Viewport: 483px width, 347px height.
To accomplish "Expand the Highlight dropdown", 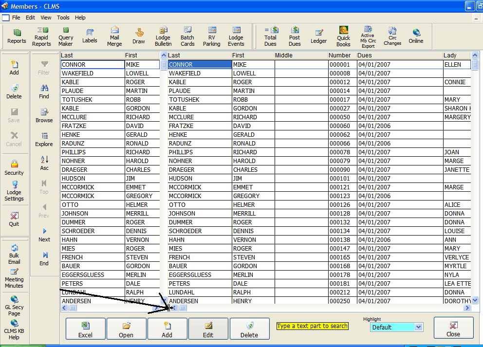I will tap(418, 328).
